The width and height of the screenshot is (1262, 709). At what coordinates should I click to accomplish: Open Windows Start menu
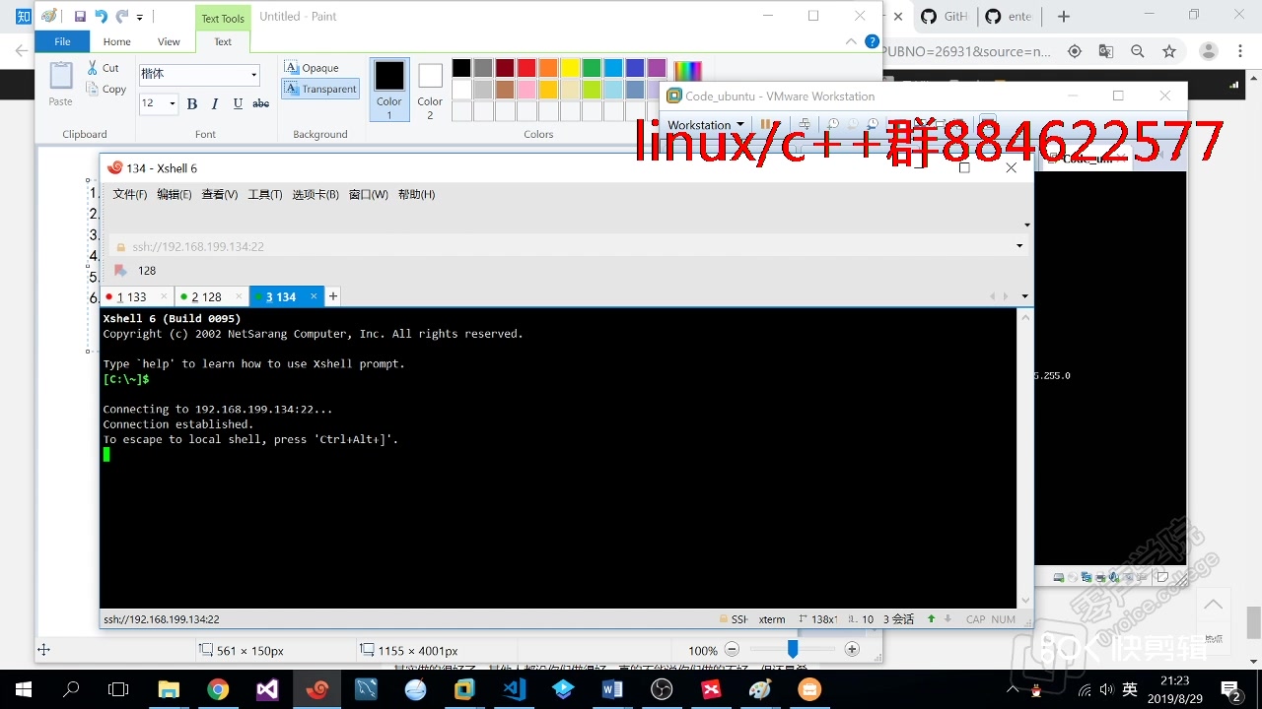point(23,689)
